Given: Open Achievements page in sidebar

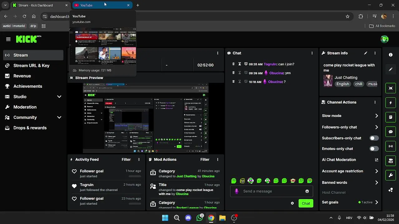Looking at the screenshot, I should [x=33, y=86].
